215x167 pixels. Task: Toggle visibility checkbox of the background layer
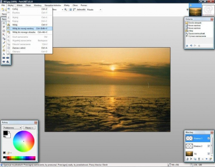(209, 154)
